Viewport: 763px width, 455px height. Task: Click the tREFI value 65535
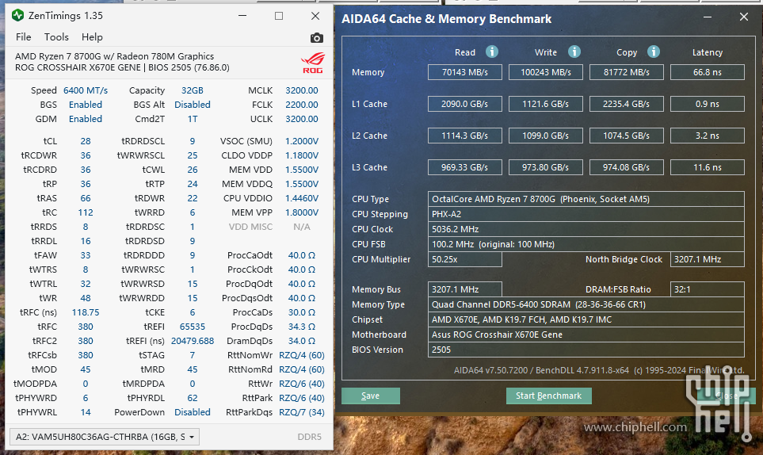pyautogui.click(x=193, y=327)
